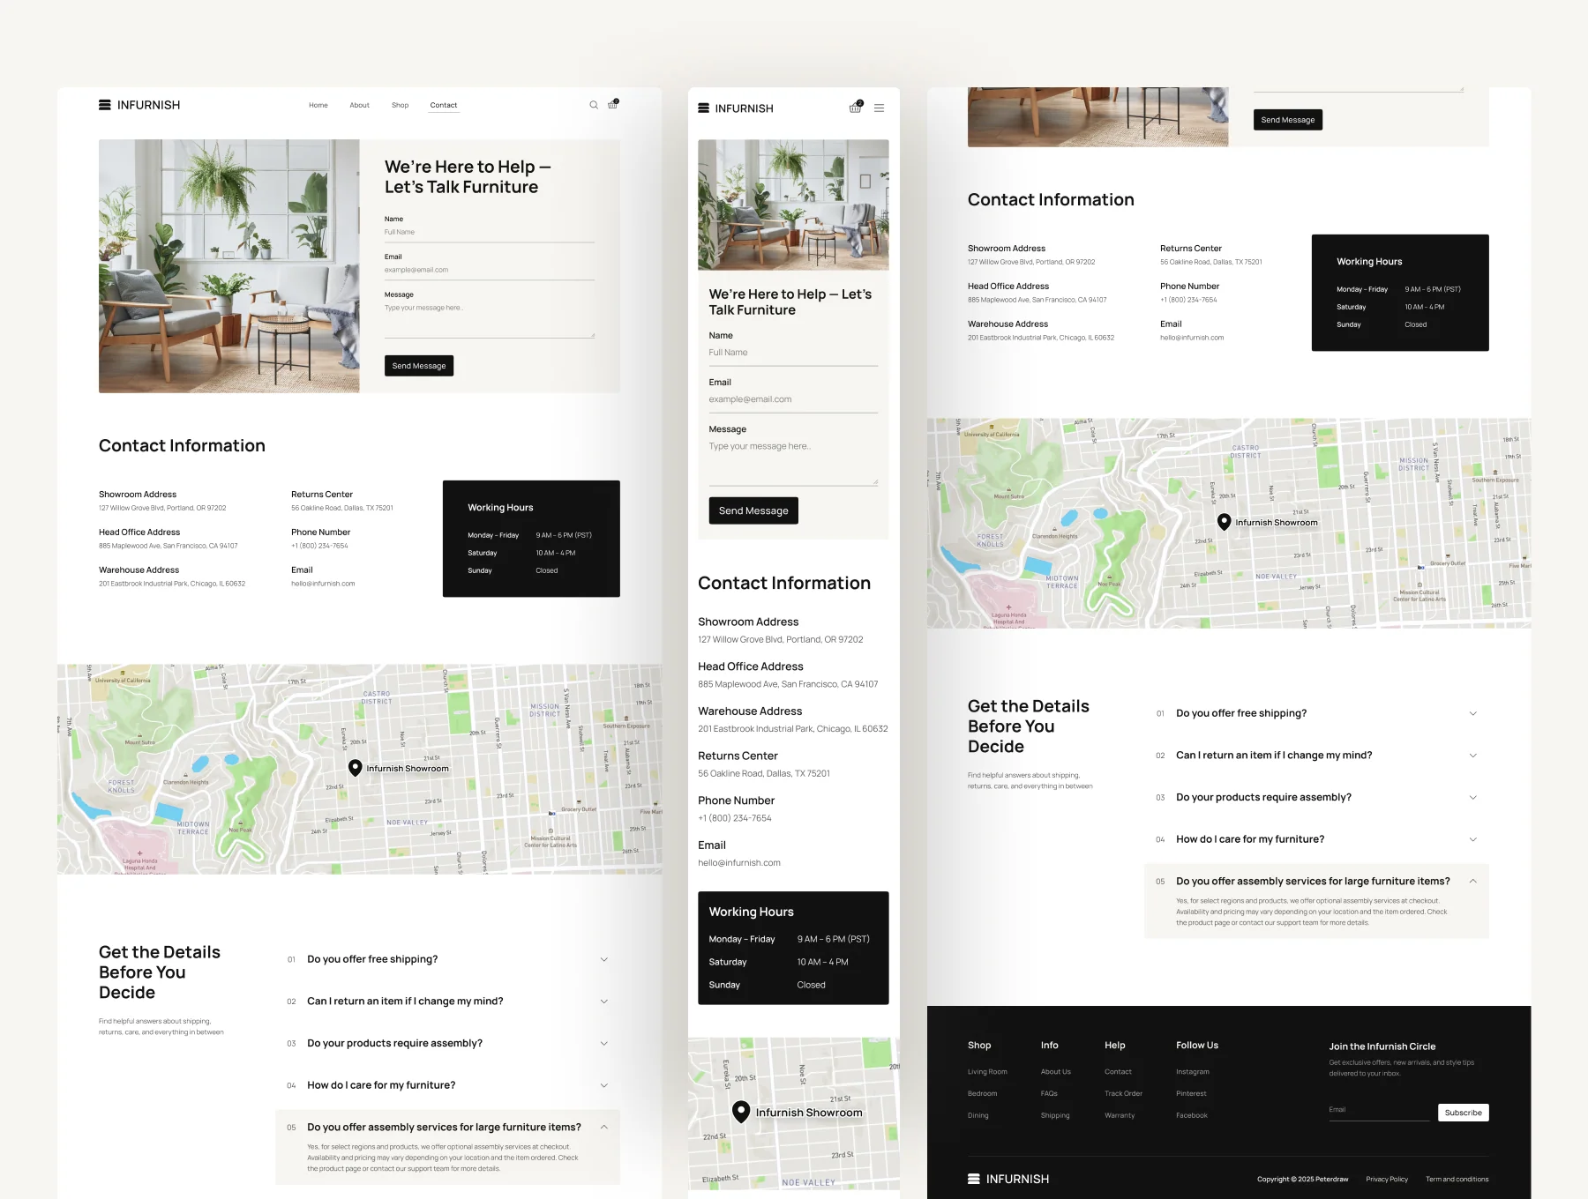The width and height of the screenshot is (1588, 1199).
Task: Click the email field in desktop form
Action: [x=490, y=271]
